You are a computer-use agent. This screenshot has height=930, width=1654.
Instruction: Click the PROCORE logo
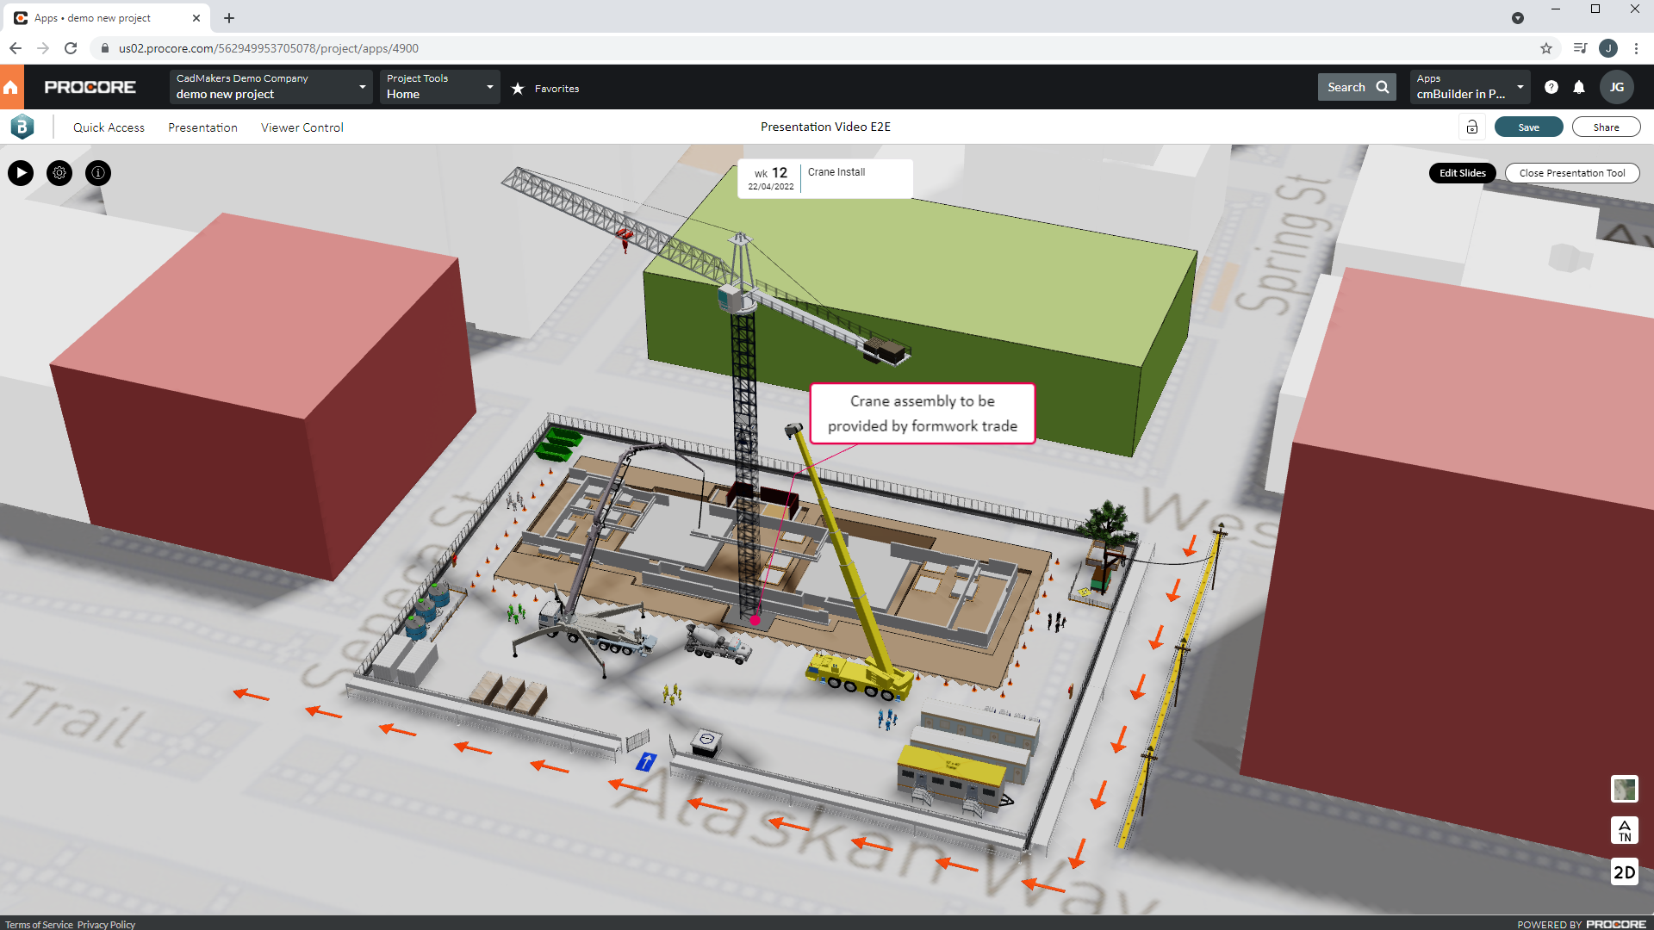point(90,87)
